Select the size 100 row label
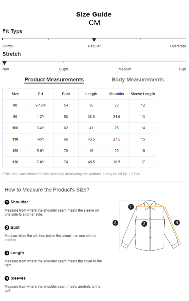Image resolution: width=189 pixels, height=301 pixels. point(15,128)
